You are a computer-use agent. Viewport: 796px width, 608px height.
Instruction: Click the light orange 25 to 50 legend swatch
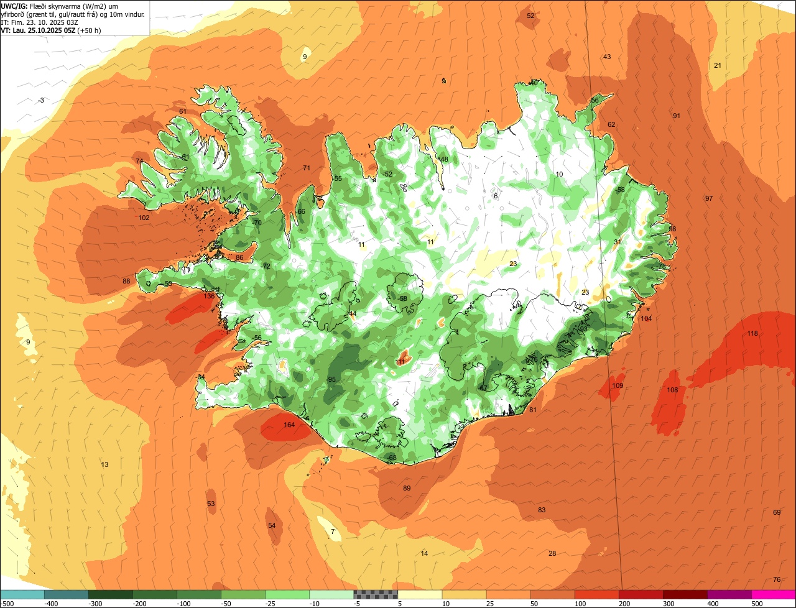point(508,594)
